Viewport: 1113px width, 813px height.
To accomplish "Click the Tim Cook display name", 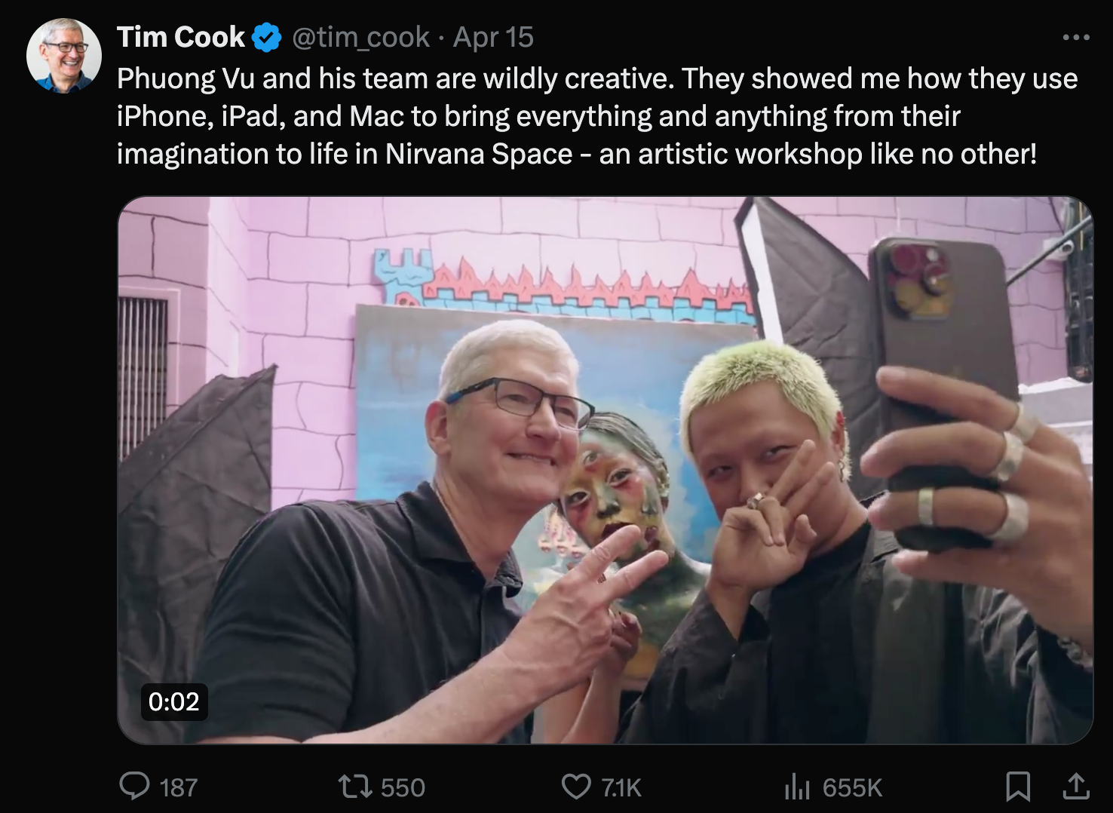I will coord(181,37).
